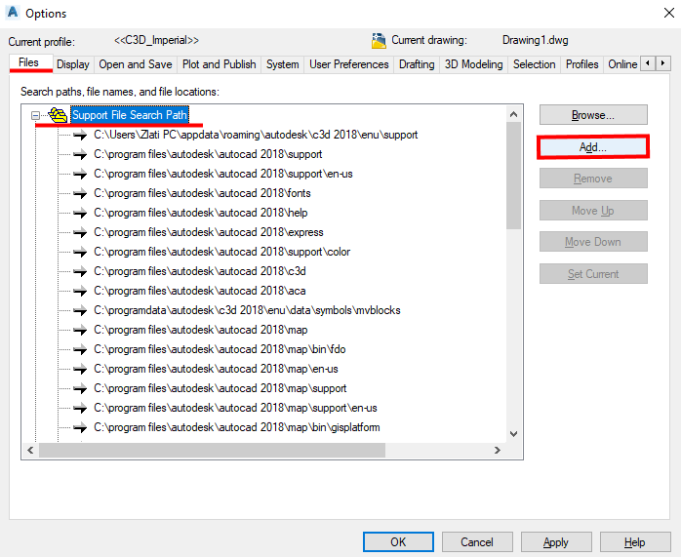Click the vertical scrollbar thumb
Viewport: 681px width, 557px height.
[514, 176]
